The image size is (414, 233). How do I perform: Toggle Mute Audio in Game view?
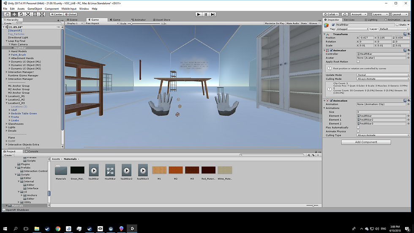pos(292,23)
